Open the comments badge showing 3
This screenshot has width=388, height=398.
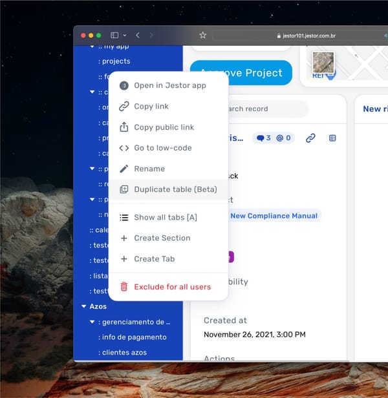(x=264, y=138)
